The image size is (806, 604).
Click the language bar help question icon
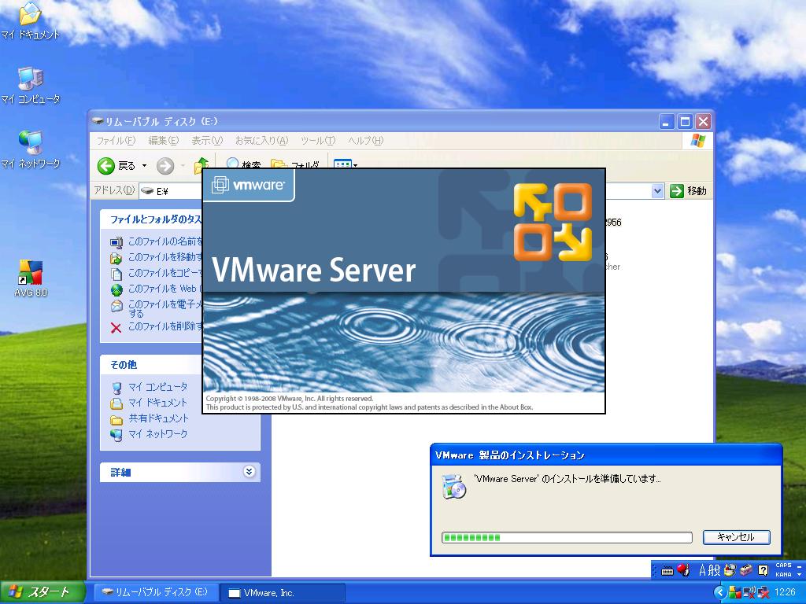click(x=763, y=570)
